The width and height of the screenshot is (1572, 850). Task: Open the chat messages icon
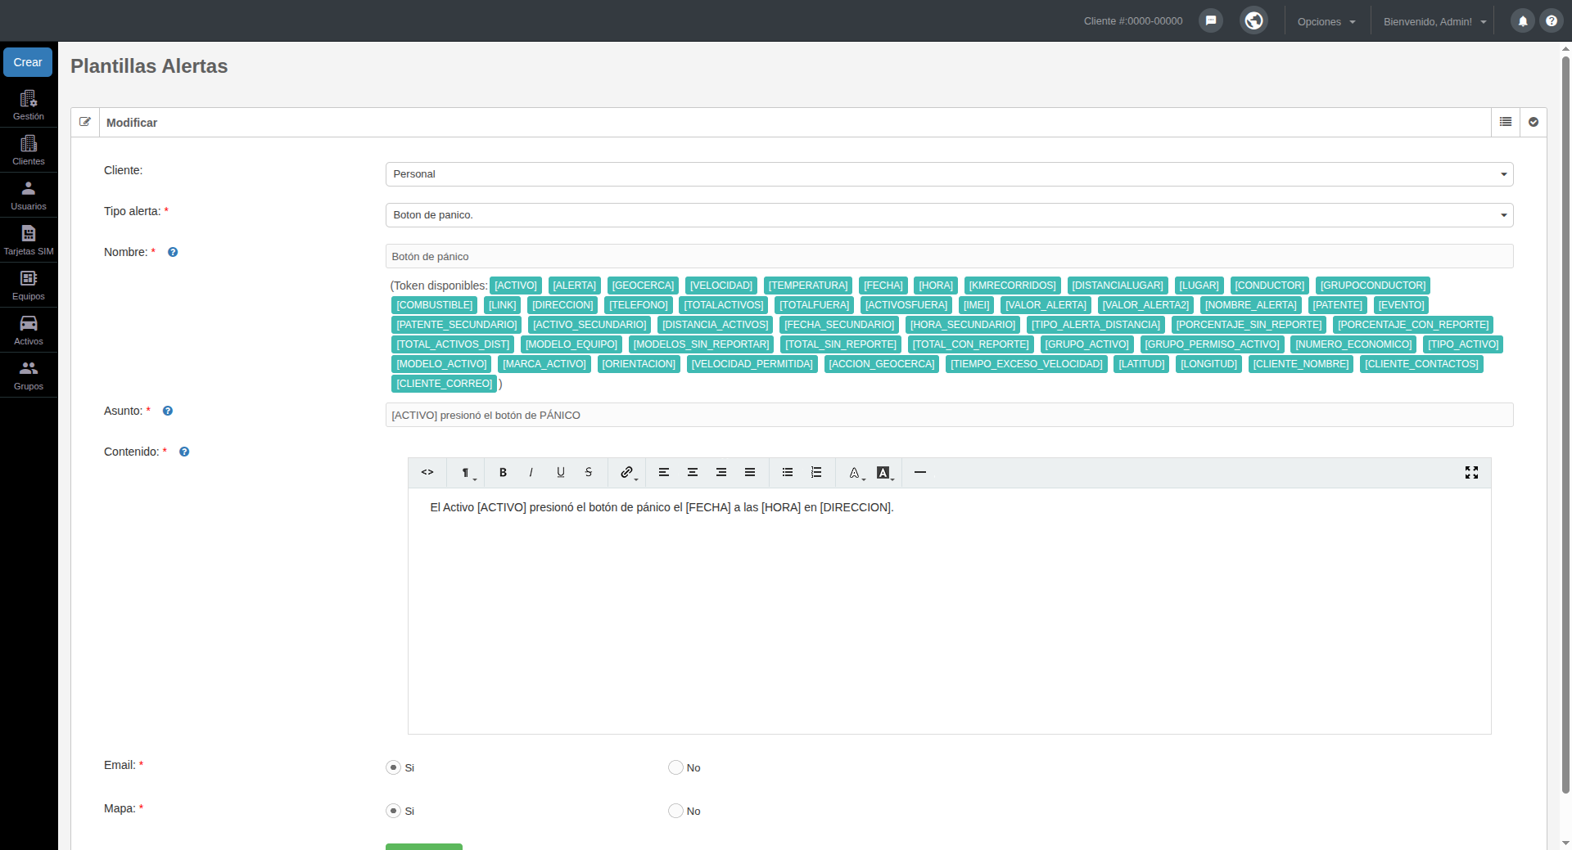click(x=1211, y=20)
